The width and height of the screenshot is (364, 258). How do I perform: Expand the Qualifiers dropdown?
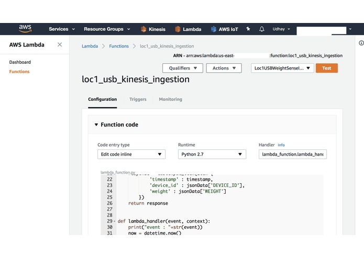tap(182, 68)
